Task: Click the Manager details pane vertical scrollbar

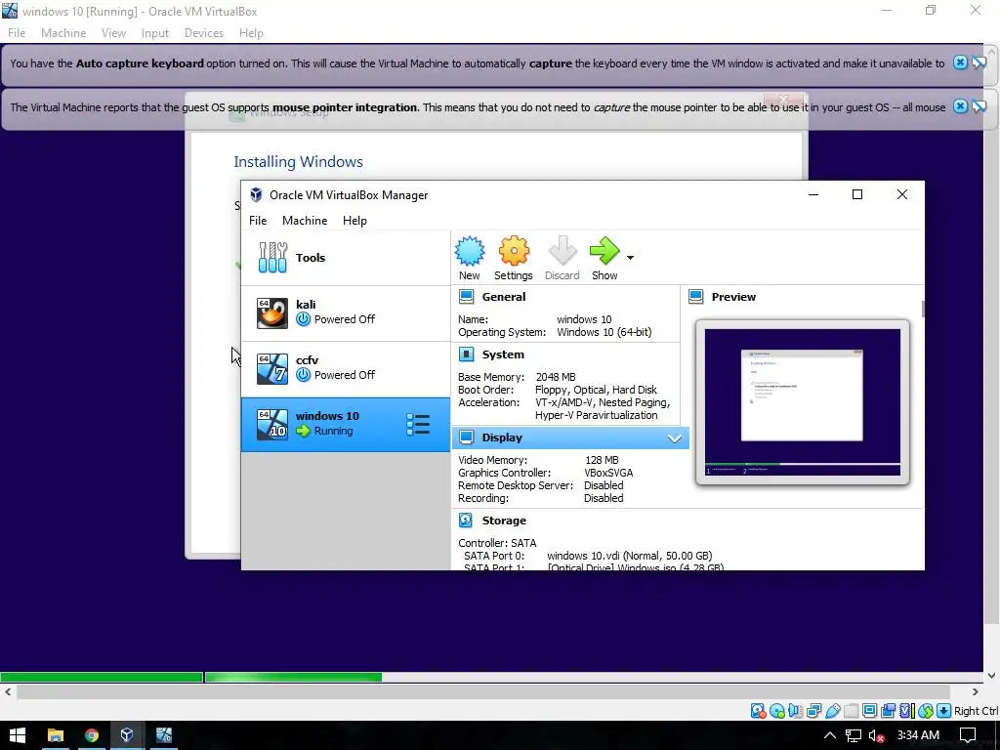Action: click(x=923, y=309)
